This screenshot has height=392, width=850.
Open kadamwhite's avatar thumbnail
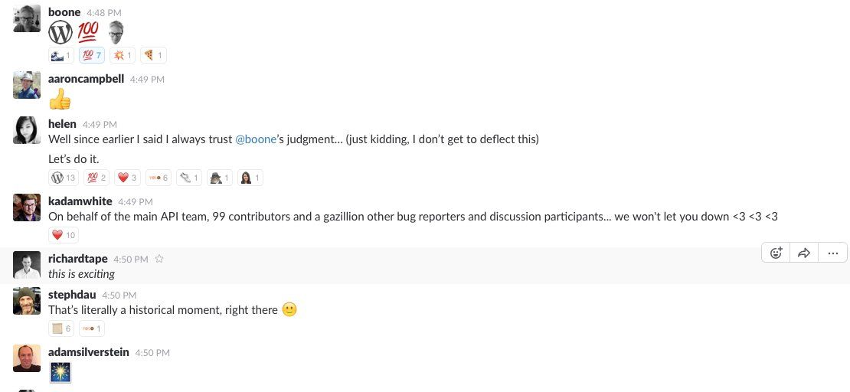tap(27, 207)
